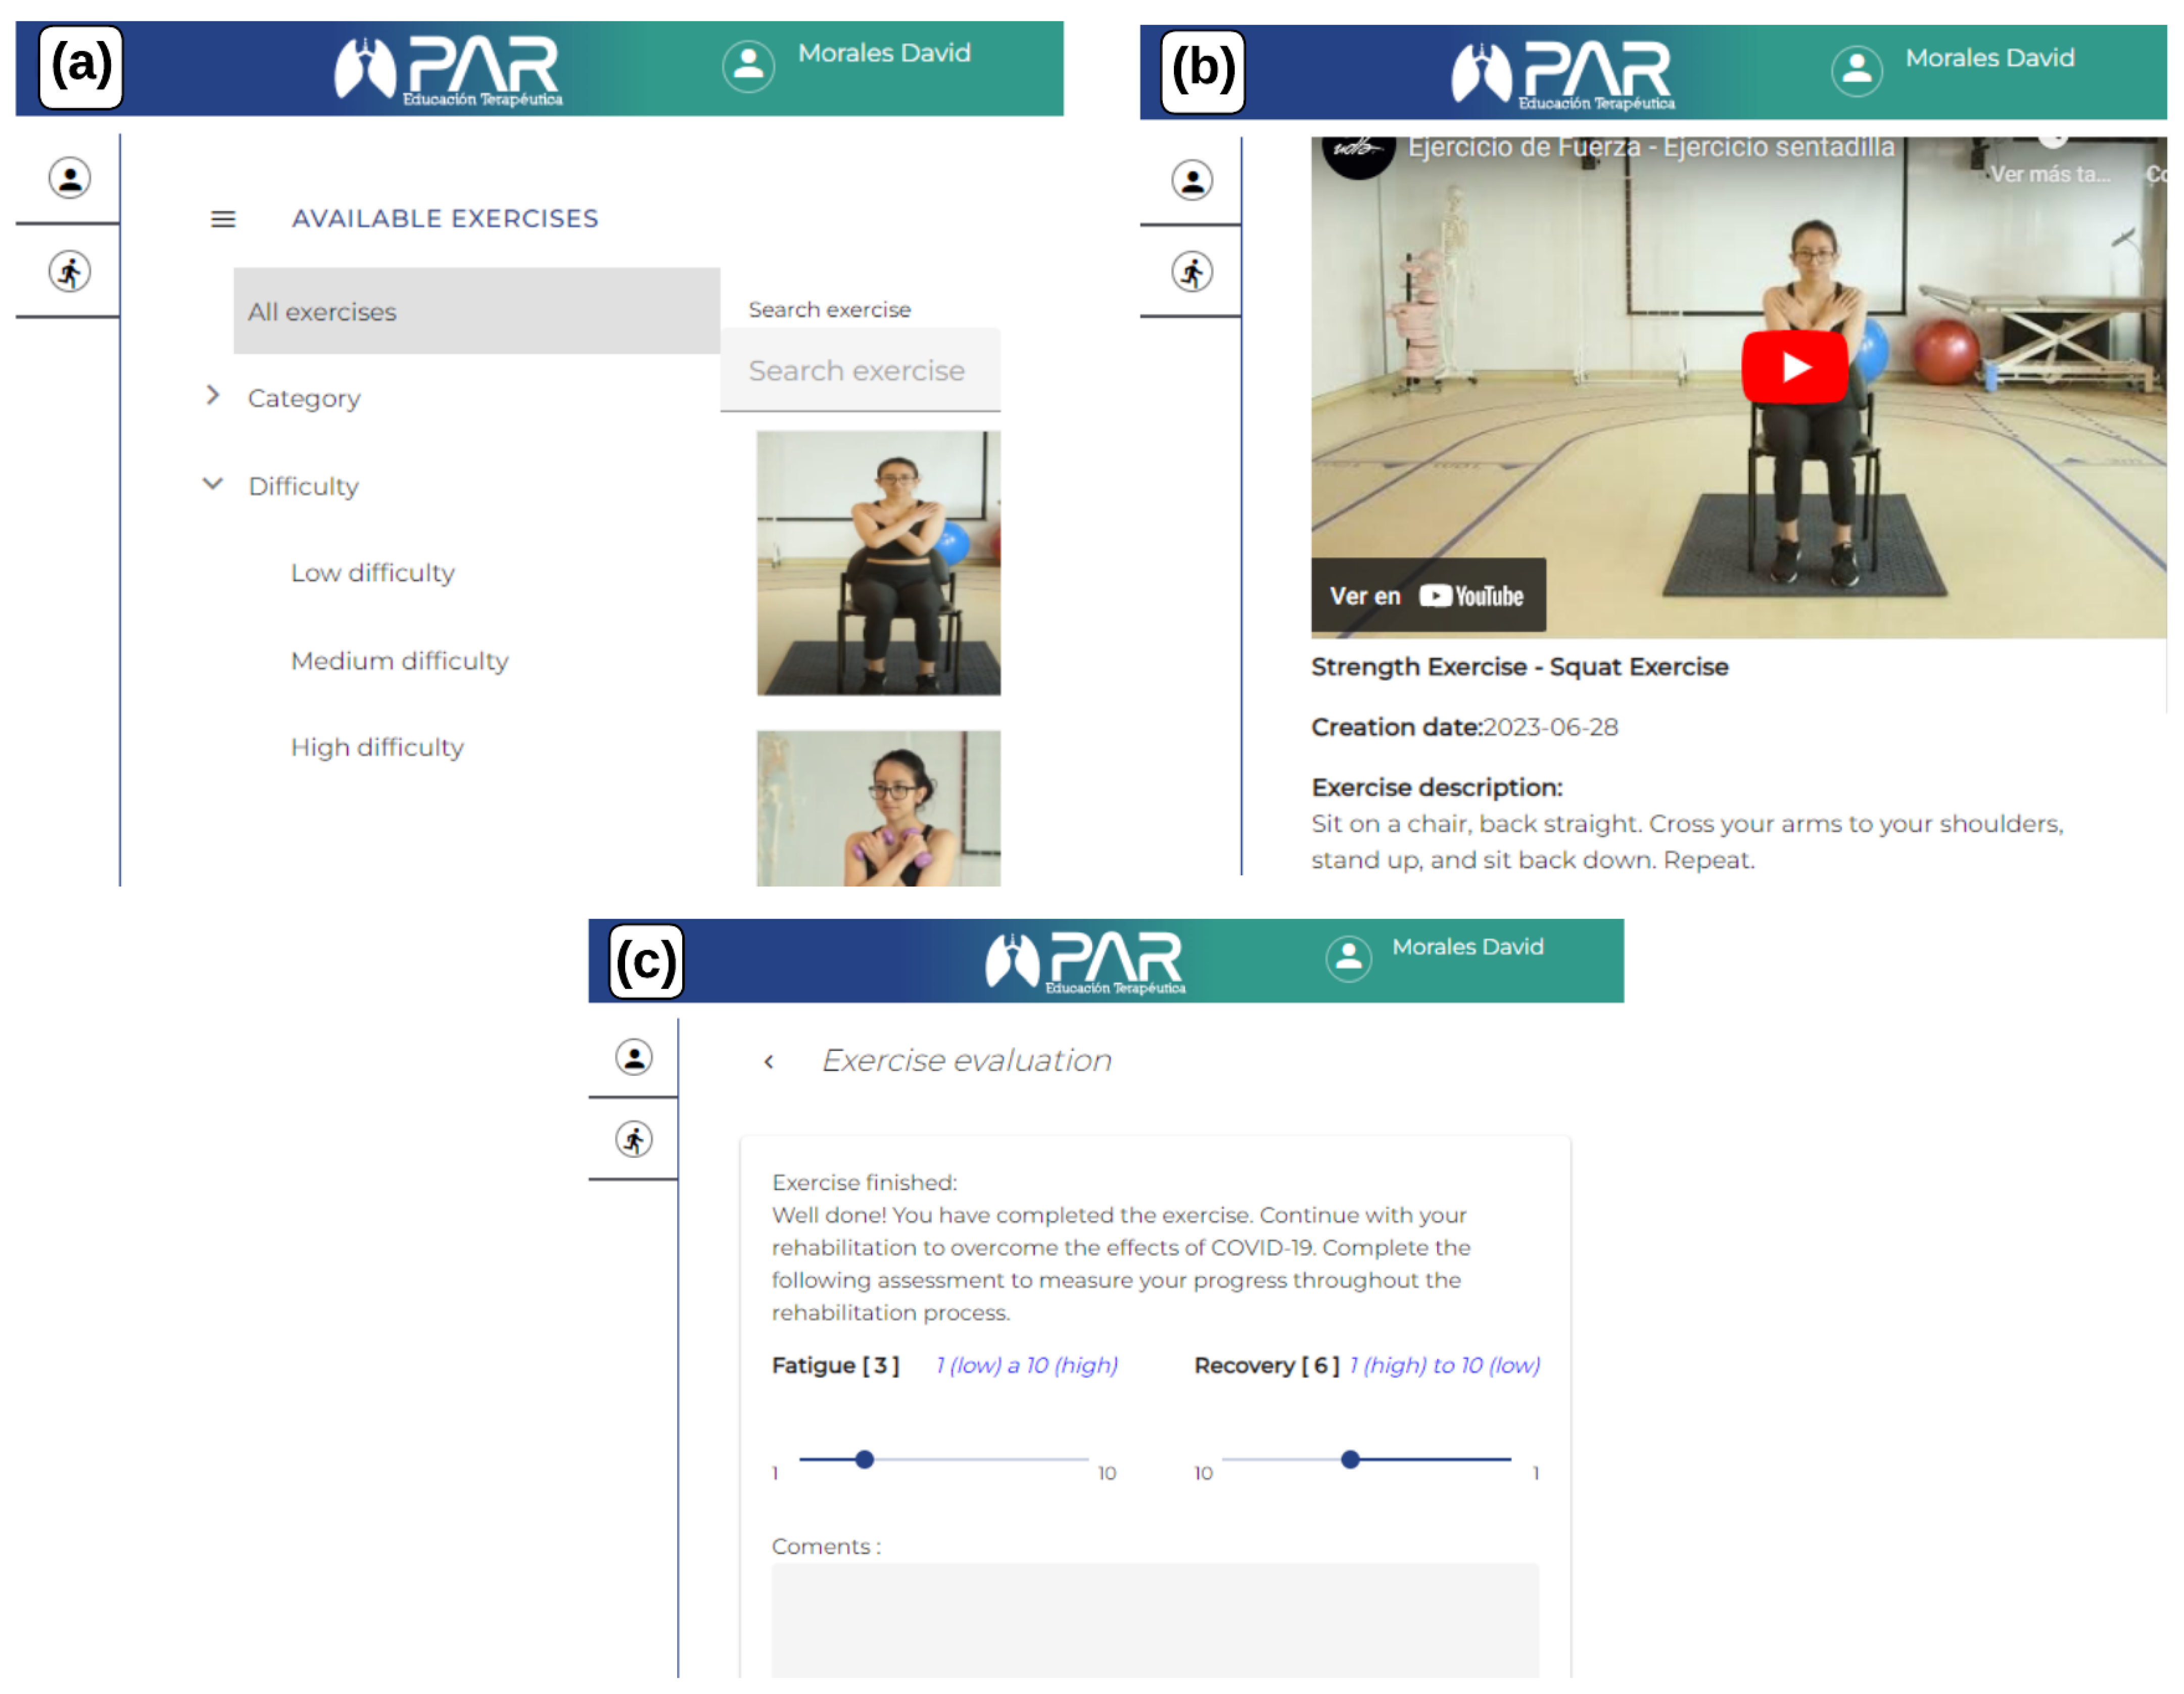Click the Fatigue slider handle
The width and height of the screenshot is (2184, 1694).
coord(865,1460)
